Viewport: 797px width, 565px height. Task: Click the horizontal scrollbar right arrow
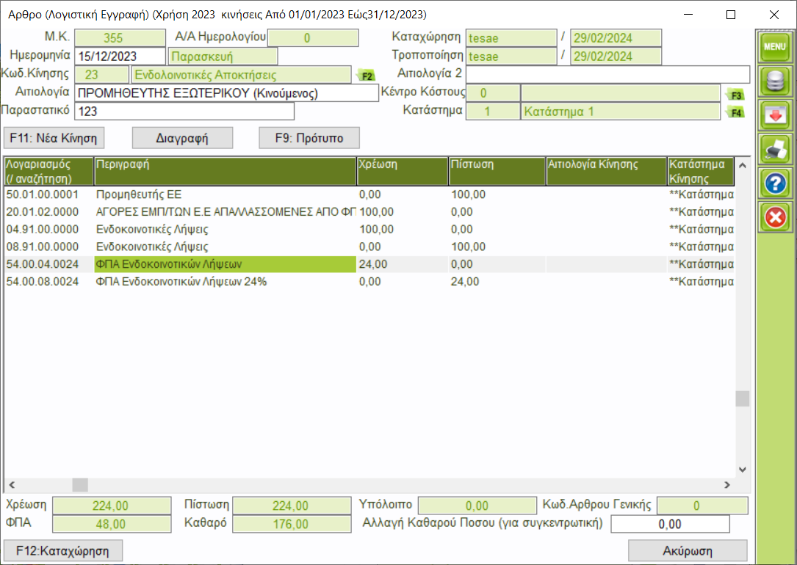pos(726,485)
